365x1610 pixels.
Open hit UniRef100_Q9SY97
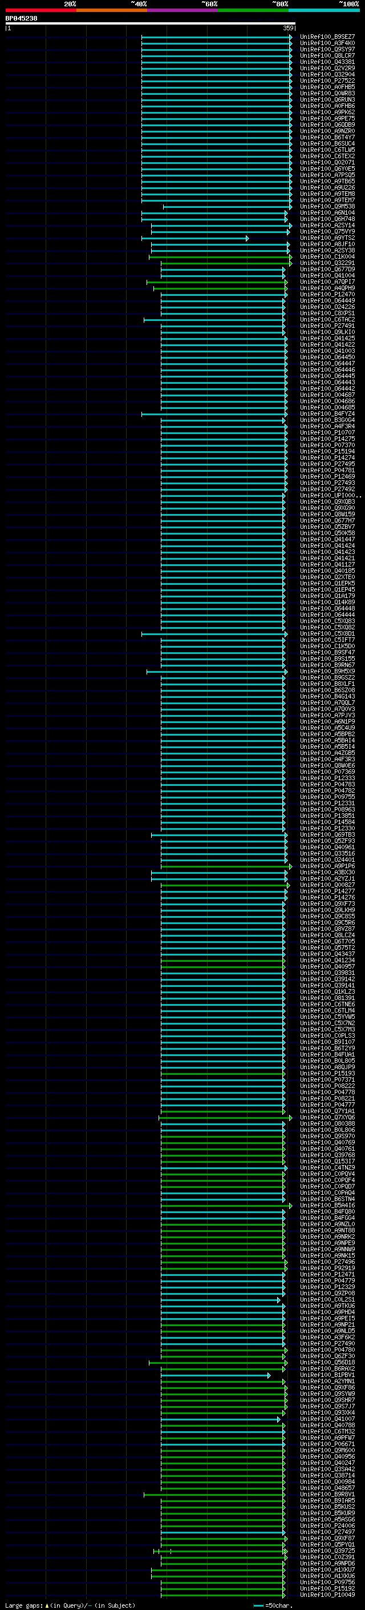(327, 49)
